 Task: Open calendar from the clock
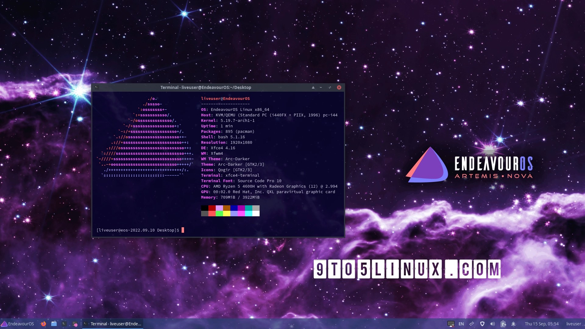(x=541, y=324)
